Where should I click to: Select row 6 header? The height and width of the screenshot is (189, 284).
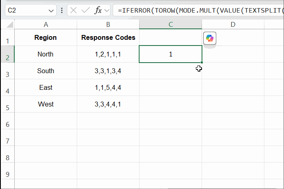tap(7, 121)
